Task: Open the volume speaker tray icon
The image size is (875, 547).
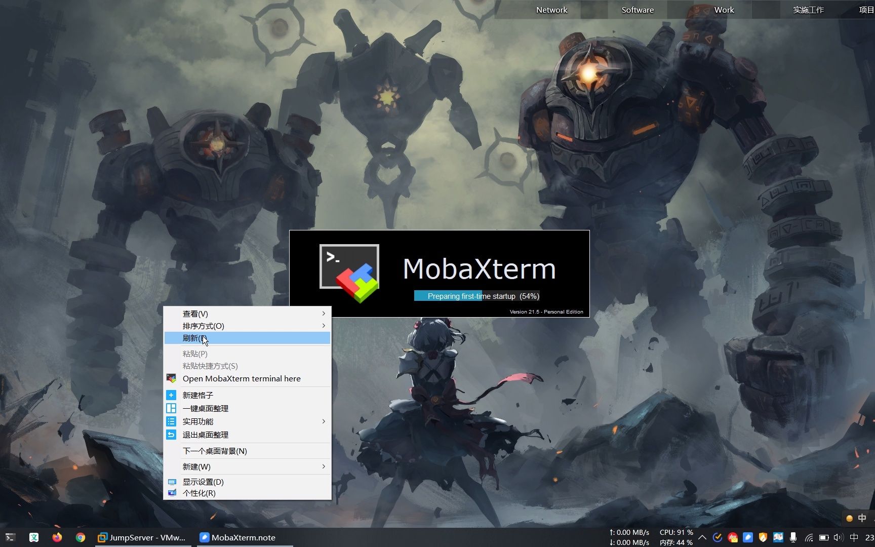Action: click(x=839, y=538)
